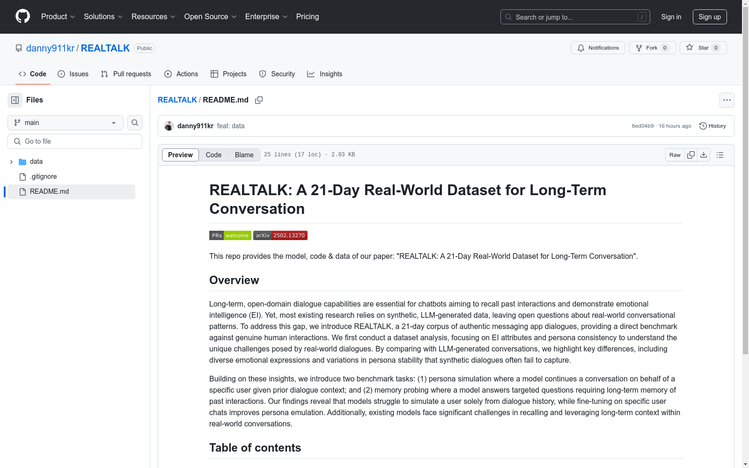Copy the README.md file path
This screenshot has height=468, width=749.
click(x=259, y=100)
